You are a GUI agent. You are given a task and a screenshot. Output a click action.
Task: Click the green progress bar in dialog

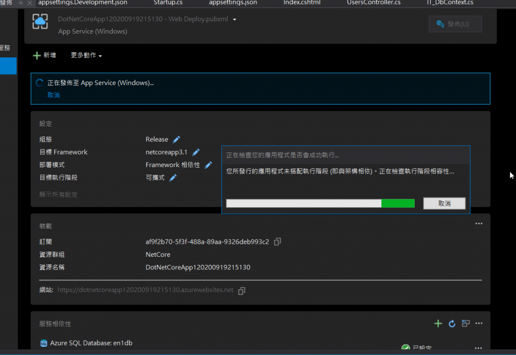[x=320, y=203]
